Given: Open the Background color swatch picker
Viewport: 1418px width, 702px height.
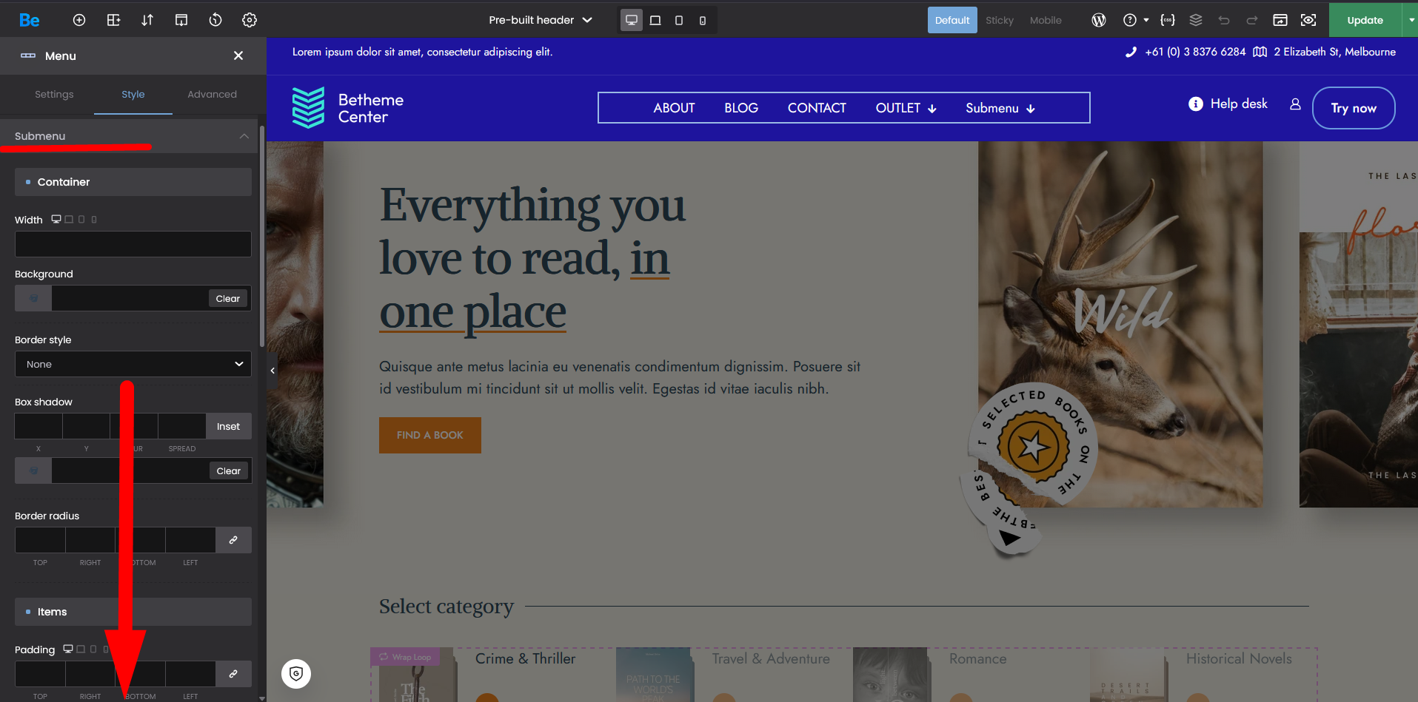Looking at the screenshot, I should coord(34,298).
